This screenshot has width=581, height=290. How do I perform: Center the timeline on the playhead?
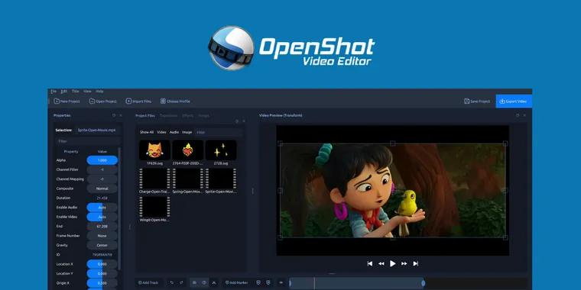(x=281, y=282)
